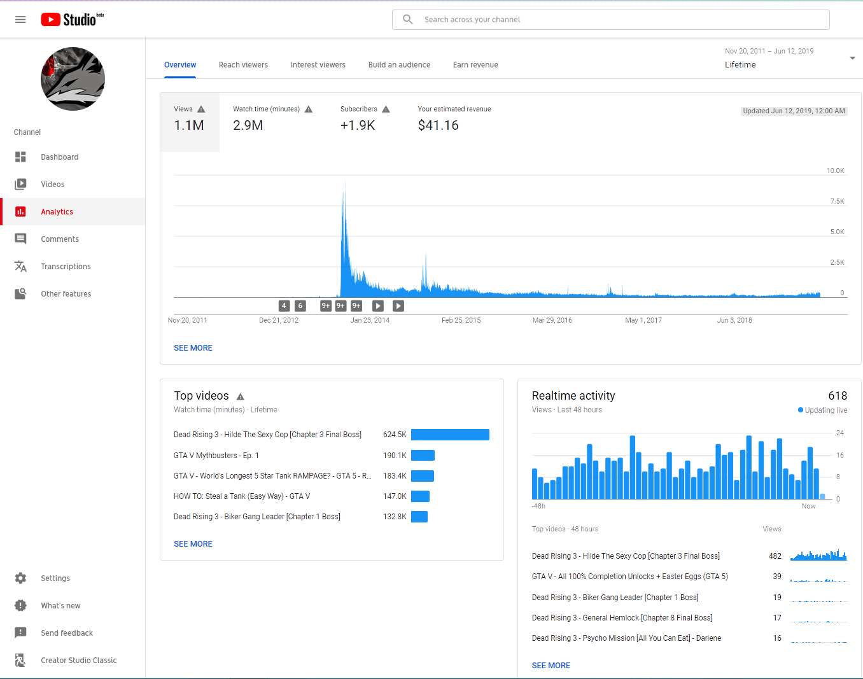This screenshot has height=679, width=863.
Task: Click the 482 views sparkline
Action: [818, 555]
